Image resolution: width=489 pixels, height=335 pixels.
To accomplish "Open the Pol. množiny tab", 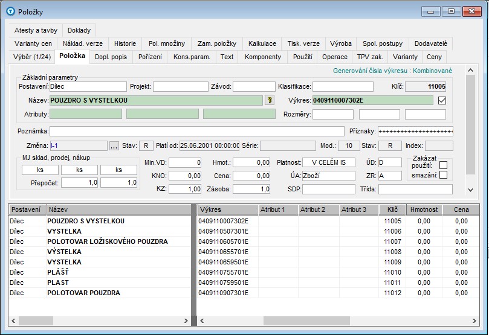I will 167,43.
